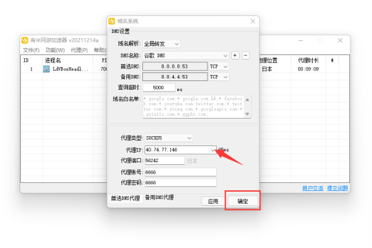Image resolution: width=372 pixels, height=248 pixels.
Task: Open the 域名解析 dropdown
Action: click(161, 44)
